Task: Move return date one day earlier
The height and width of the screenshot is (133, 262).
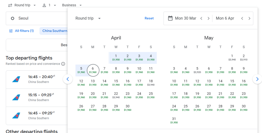Action: pos(242,18)
